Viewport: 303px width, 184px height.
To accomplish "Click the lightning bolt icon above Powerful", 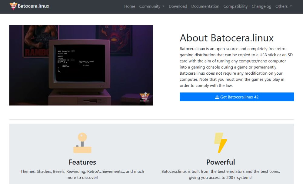I will coord(221,143).
